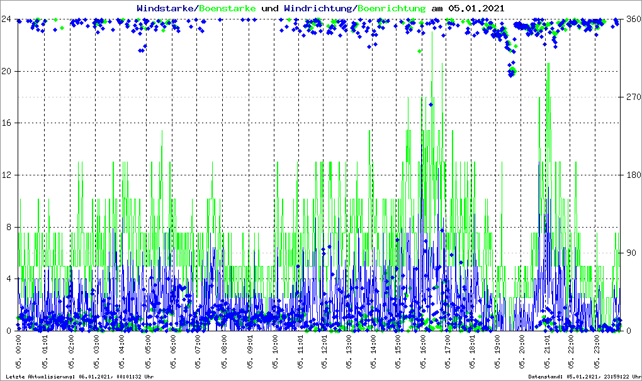Viewport: 642px width, 381px height.
Task: Click the time label '05. 23:00'
Action: click(x=596, y=352)
